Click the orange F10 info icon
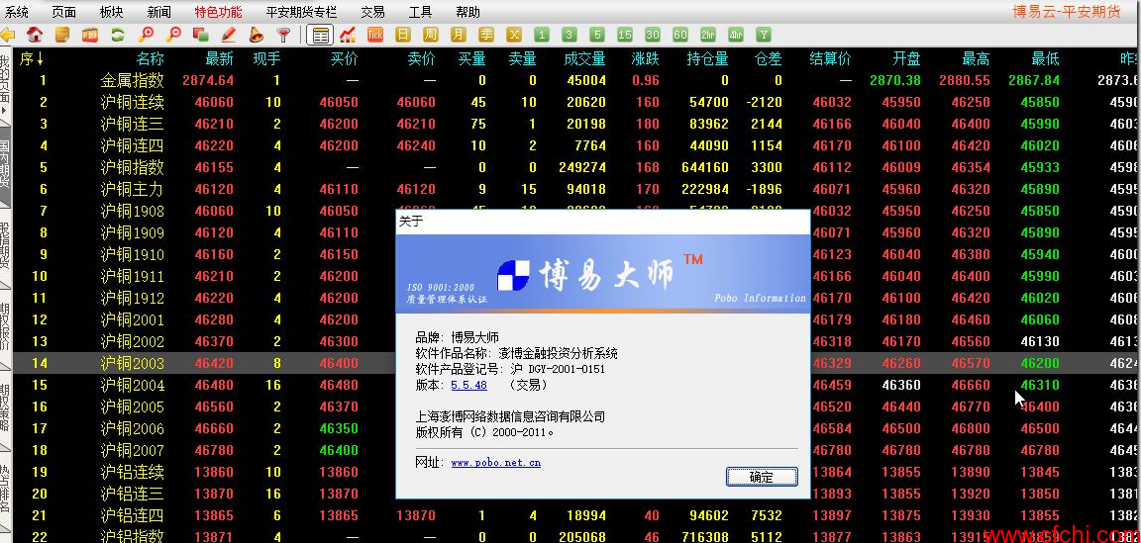 (x=90, y=35)
